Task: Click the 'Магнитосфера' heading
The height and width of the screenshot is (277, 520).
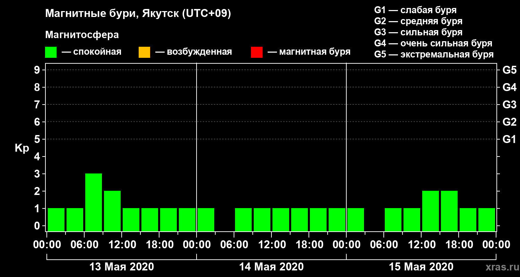Action: coord(82,35)
